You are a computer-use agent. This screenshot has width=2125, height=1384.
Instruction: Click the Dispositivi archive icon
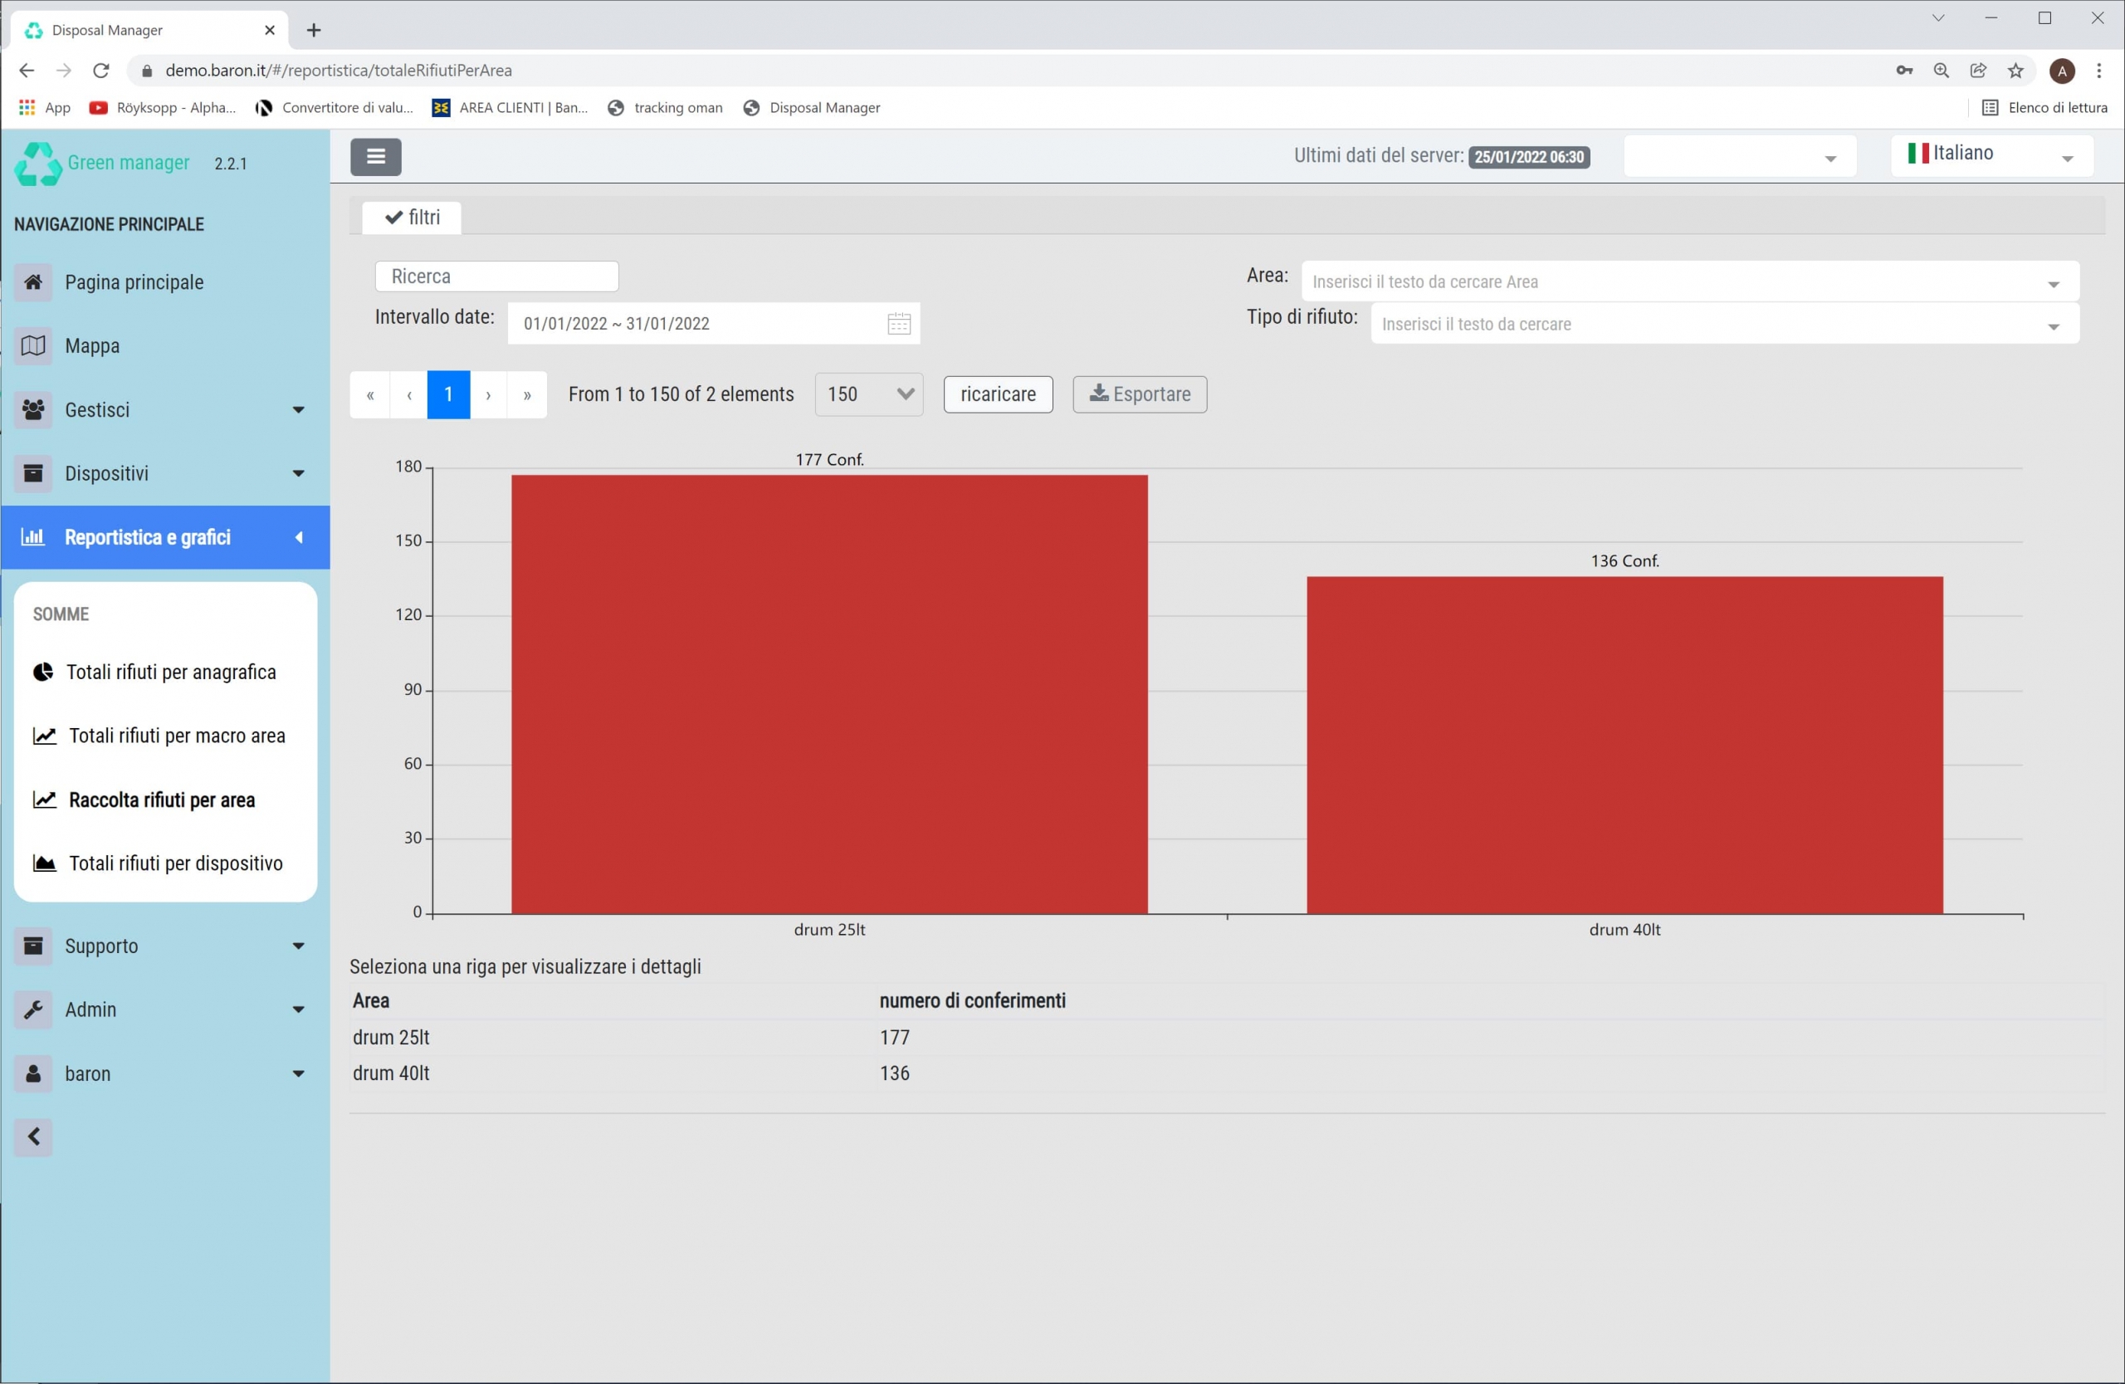click(33, 473)
